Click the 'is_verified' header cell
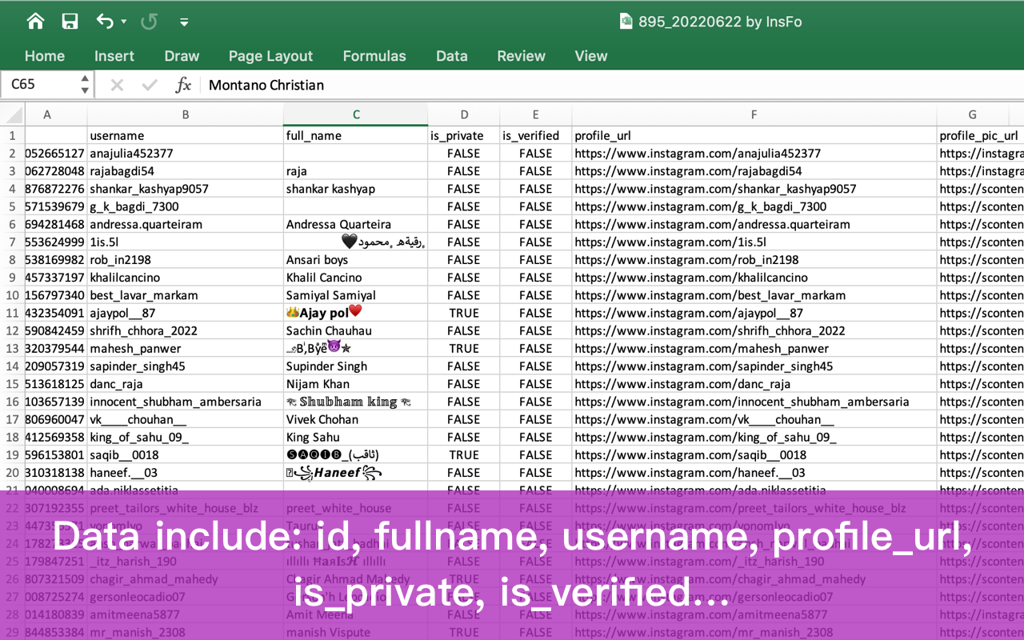1024x640 pixels. pyautogui.click(x=535, y=136)
